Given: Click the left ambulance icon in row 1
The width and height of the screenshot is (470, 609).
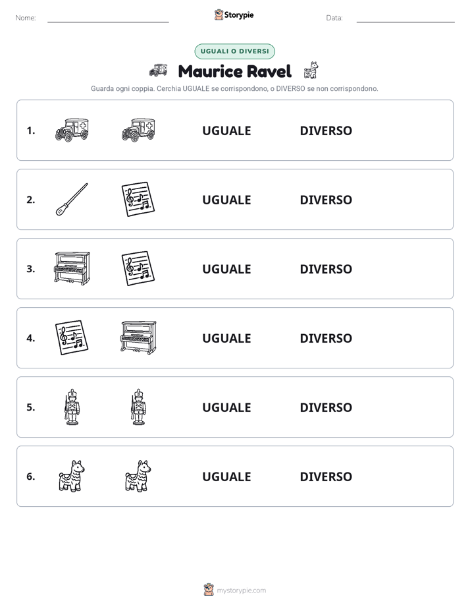Looking at the screenshot, I should click(x=72, y=130).
